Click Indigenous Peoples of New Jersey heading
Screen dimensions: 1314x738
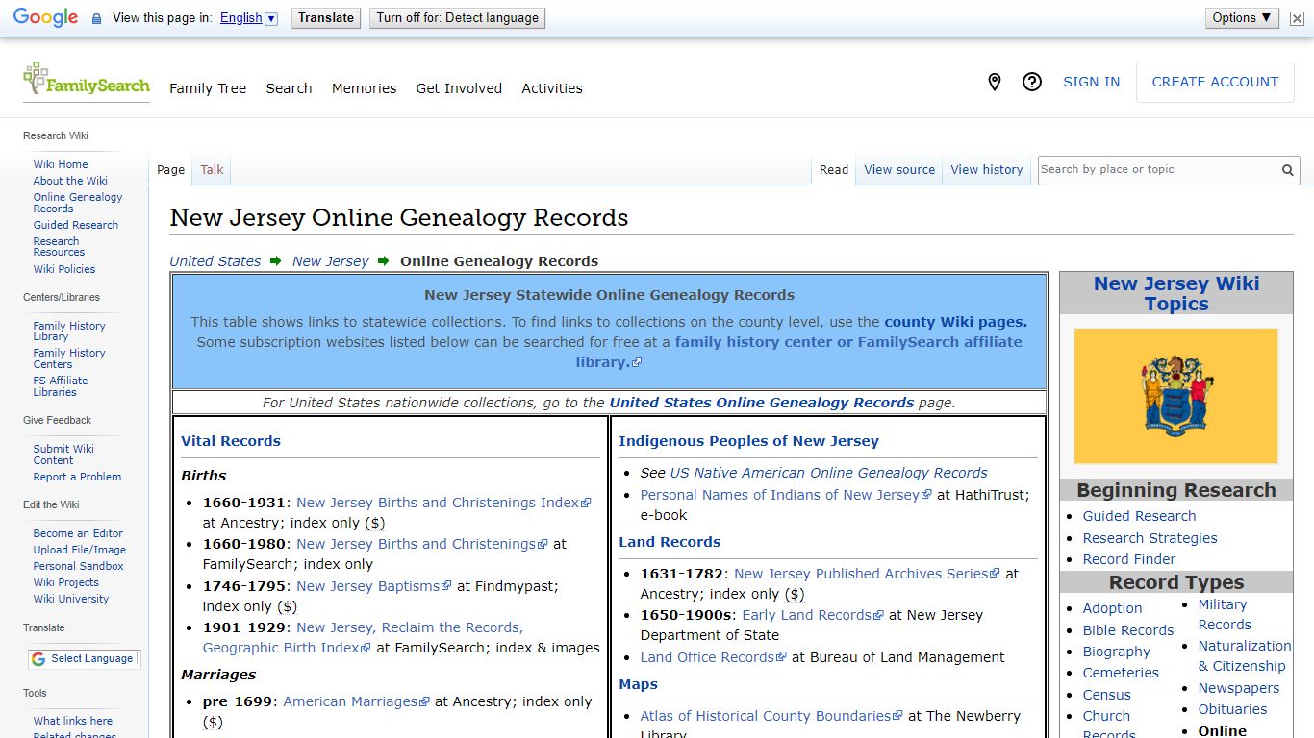click(748, 441)
